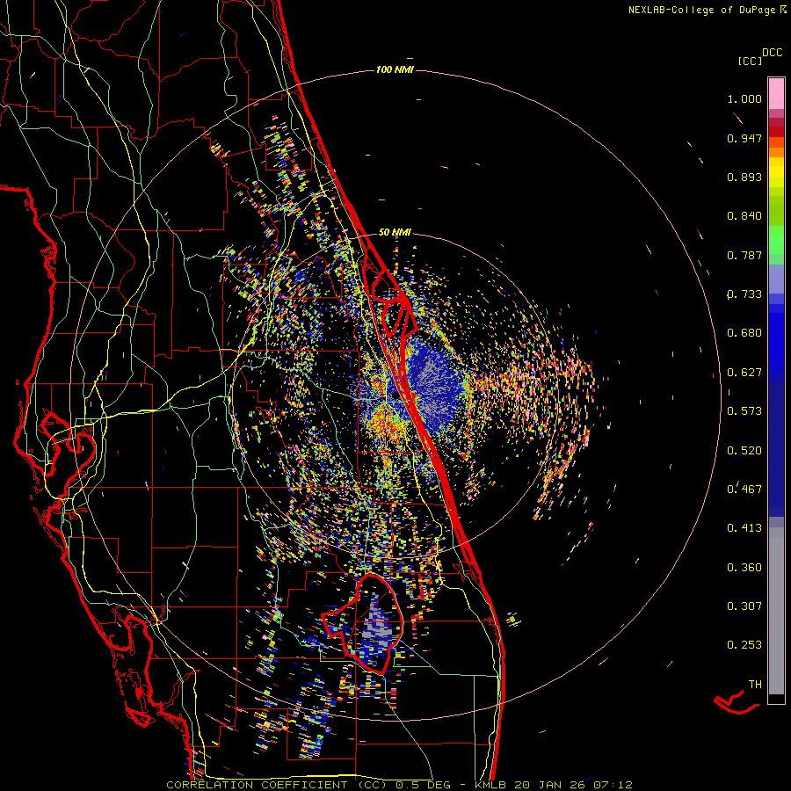This screenshot has height=791, width=791.
Task: Click the gray echo inside Lake Okeechobee outline
Action: click(x=376, y=626)
